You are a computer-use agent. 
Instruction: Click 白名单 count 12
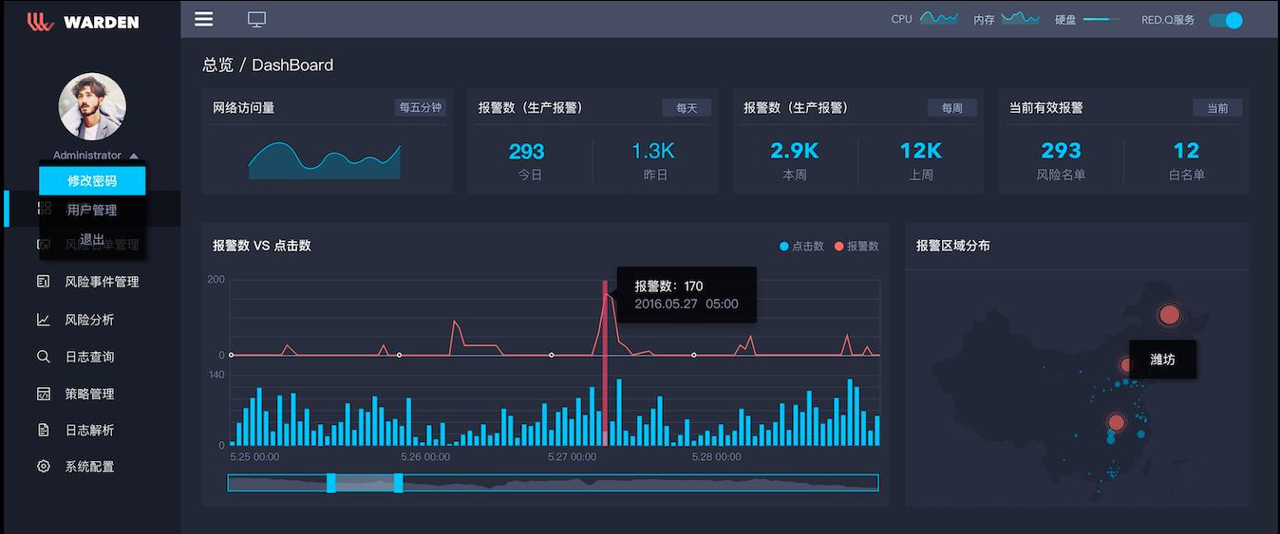coord(1186,151)
